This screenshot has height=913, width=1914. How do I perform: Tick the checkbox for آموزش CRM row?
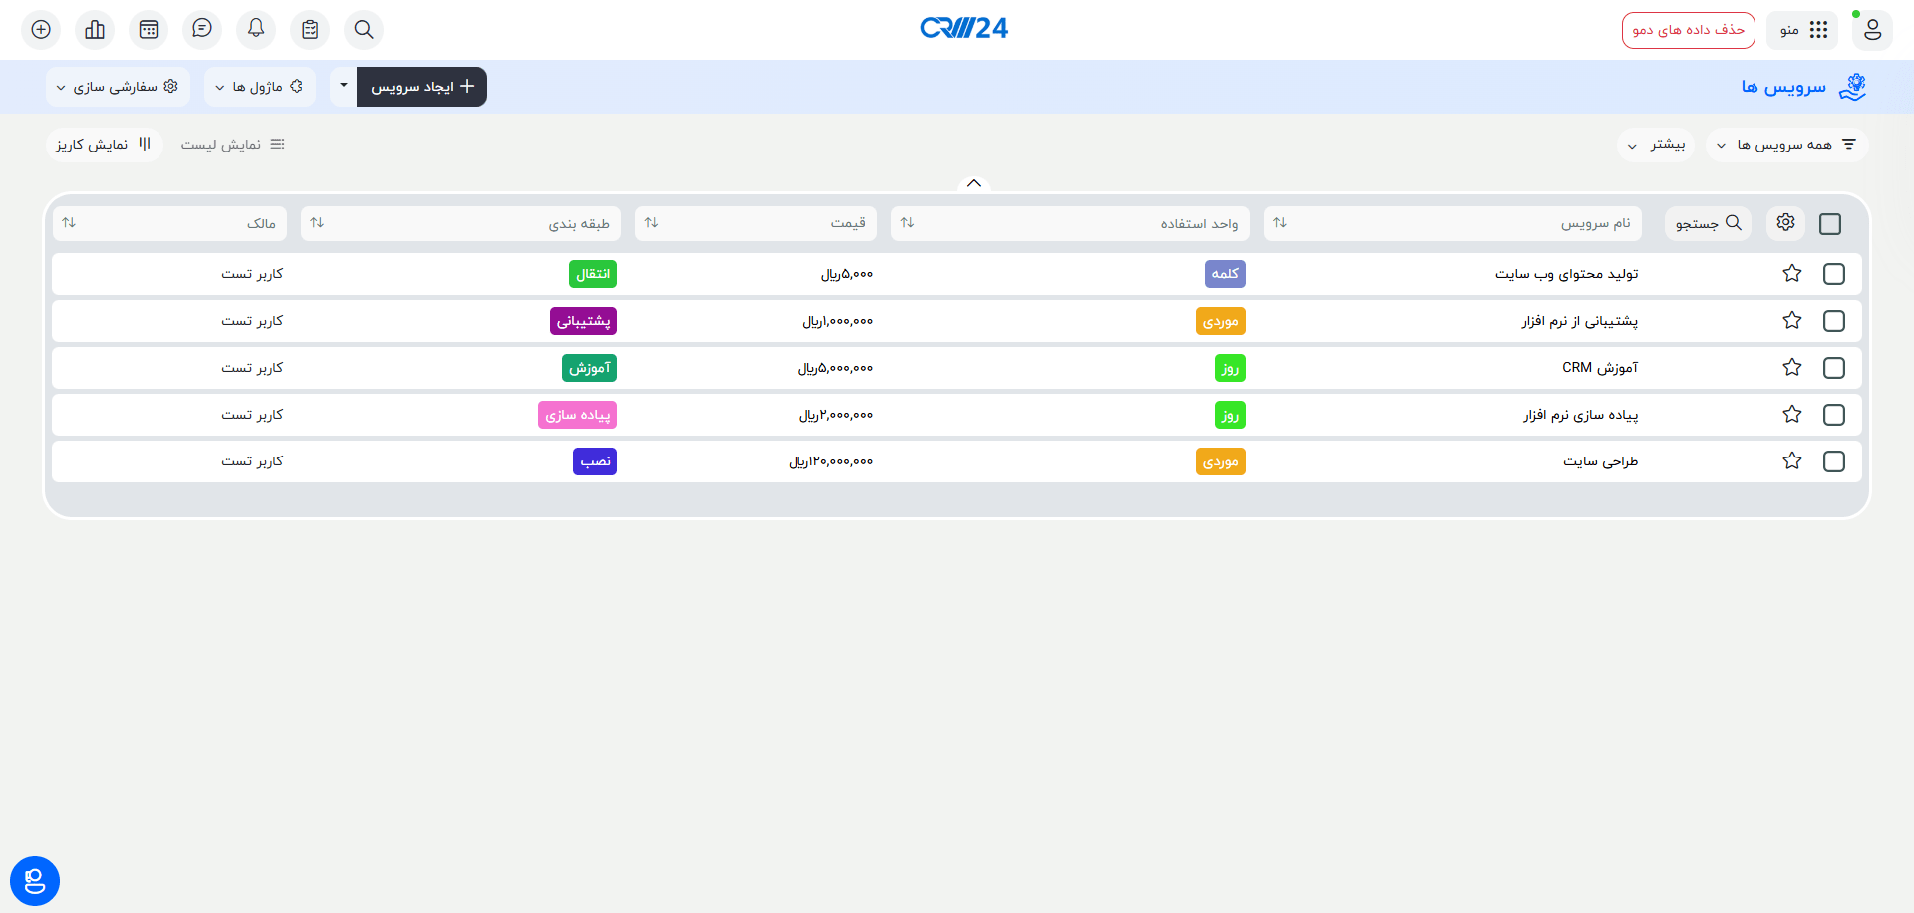(x=1833, y=368)
